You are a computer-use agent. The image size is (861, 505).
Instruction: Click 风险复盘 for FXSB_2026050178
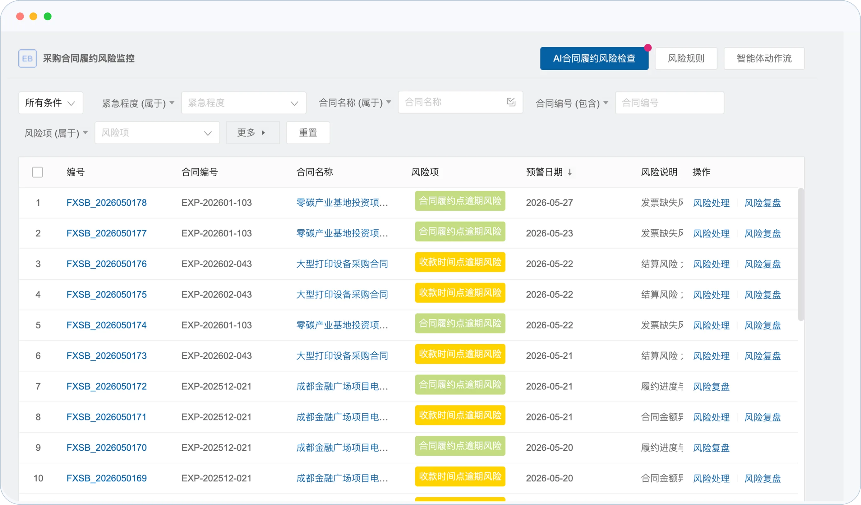tap(762, 203)
